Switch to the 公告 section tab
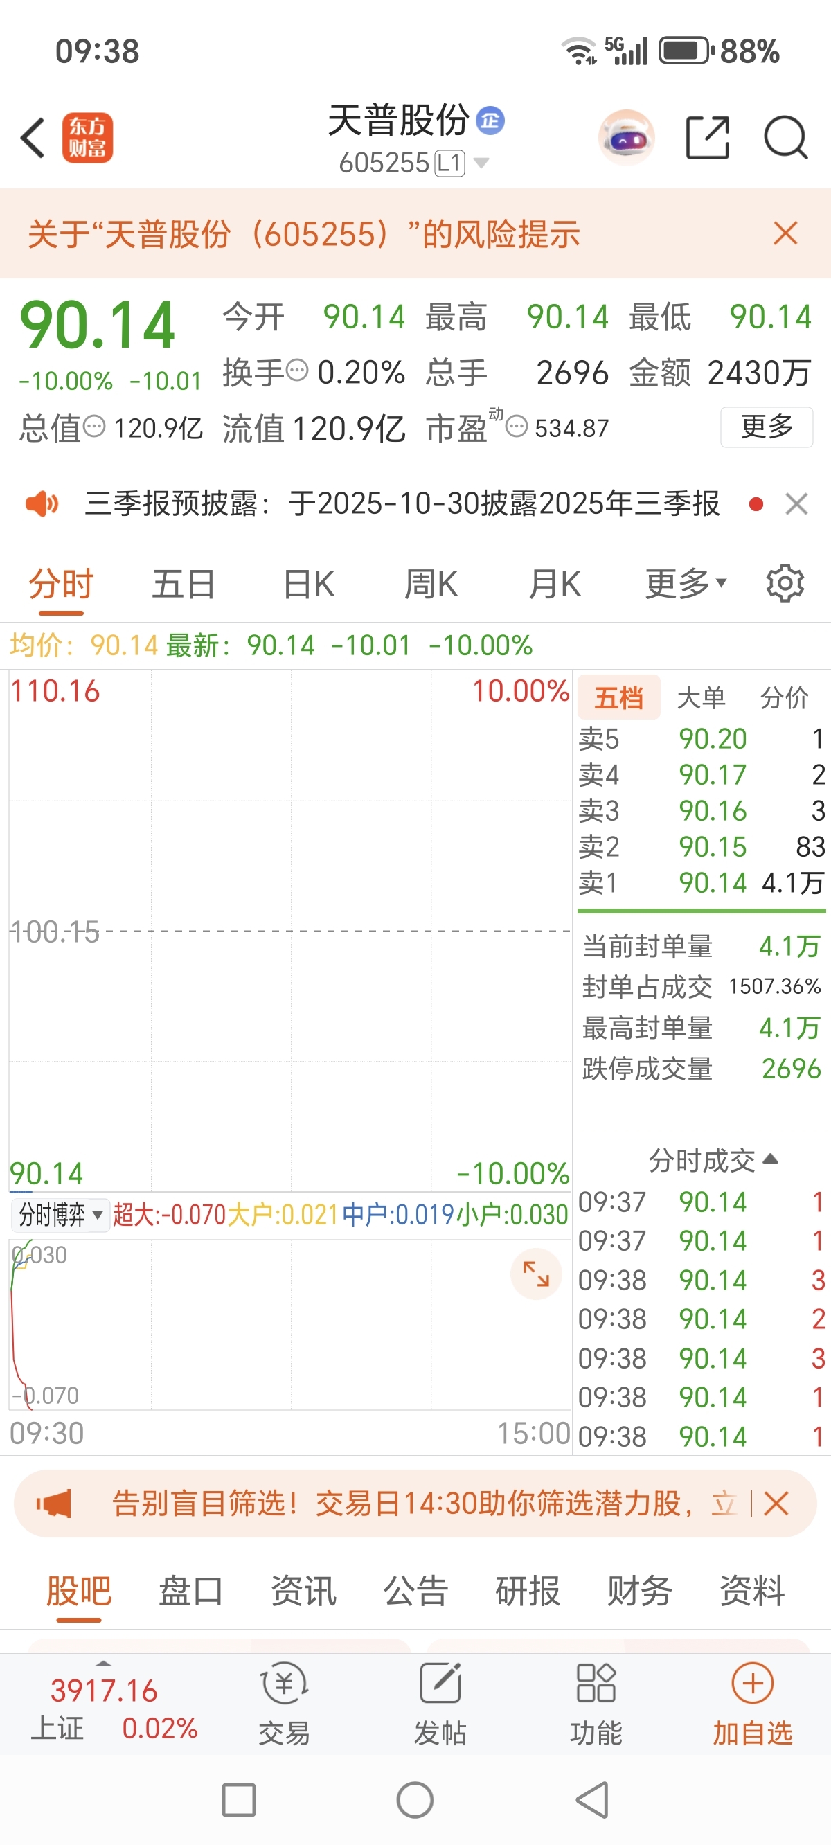 [x=415, y=1591]
